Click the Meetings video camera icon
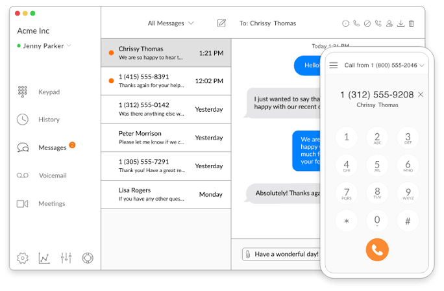The image size is (444, 291). [22, 203]
